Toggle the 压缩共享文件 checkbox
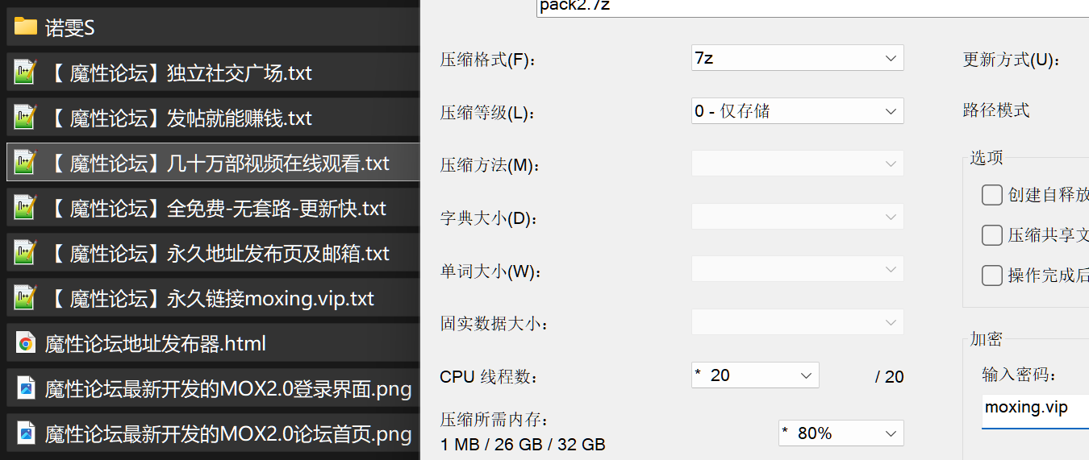This screenshot has width=1089, height=460. pos(991,234)
